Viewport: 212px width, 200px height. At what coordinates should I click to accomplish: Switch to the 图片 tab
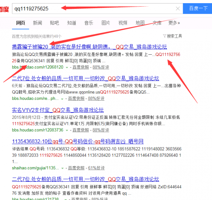(x=106, y=23)
